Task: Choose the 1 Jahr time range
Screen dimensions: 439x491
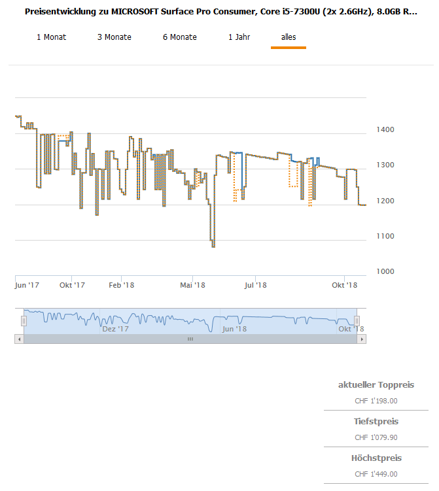Action: (239, 37)
